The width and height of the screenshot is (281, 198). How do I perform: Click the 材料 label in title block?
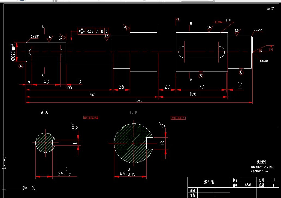point(235,185)
